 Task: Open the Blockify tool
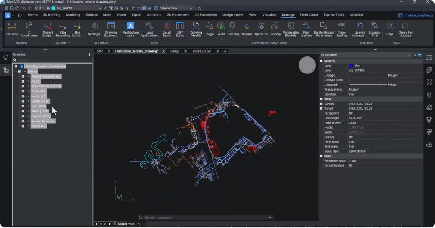(275, 27)
